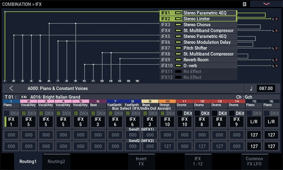The height and width of the screenshot is (170, 283).
Task: Select IFX8 St. Multiband Compressor effect row
Action: coord(198,54)
